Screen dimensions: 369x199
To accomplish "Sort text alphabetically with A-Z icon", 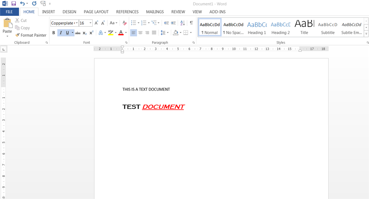I will point(183,23).
